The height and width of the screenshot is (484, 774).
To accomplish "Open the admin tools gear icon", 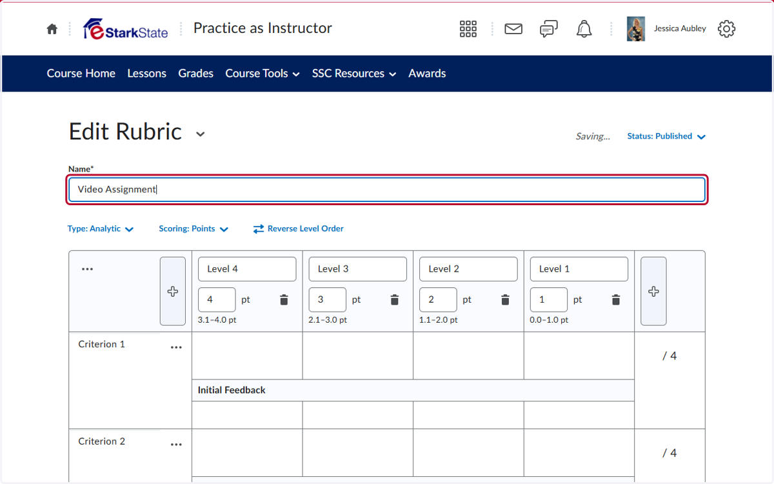I will (x=726, y=29).
